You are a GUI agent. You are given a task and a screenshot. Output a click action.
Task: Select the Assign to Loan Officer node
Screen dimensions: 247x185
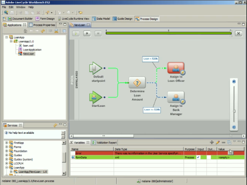[176, 68]
